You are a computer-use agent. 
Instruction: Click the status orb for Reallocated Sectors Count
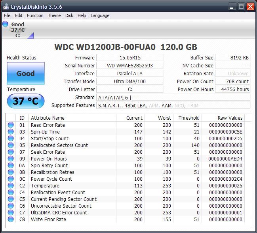[11, 145]
